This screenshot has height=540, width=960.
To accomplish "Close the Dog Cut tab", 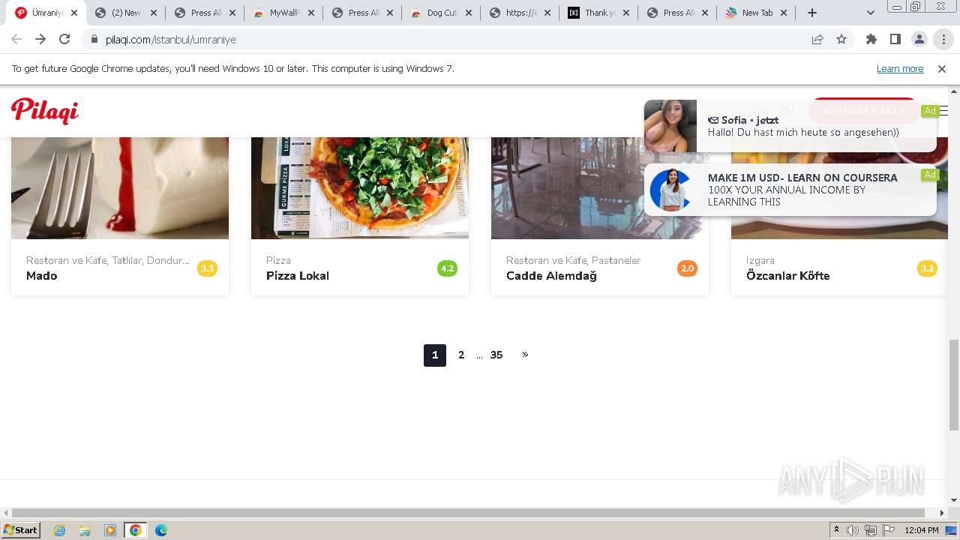I will point(468,13).
